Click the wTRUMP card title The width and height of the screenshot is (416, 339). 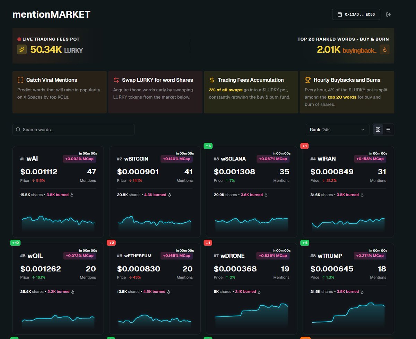click(x=330, y=256)
